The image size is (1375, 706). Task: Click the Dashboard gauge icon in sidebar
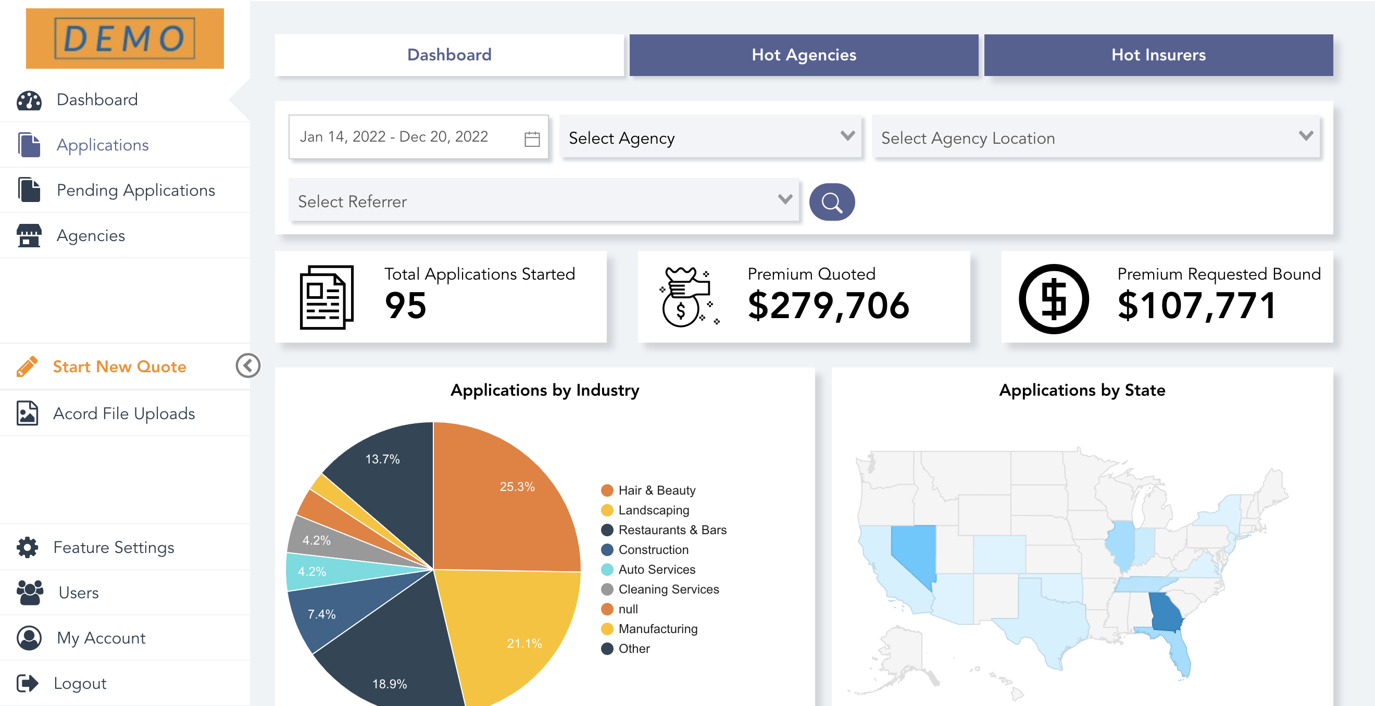click(x=29, y=100)
